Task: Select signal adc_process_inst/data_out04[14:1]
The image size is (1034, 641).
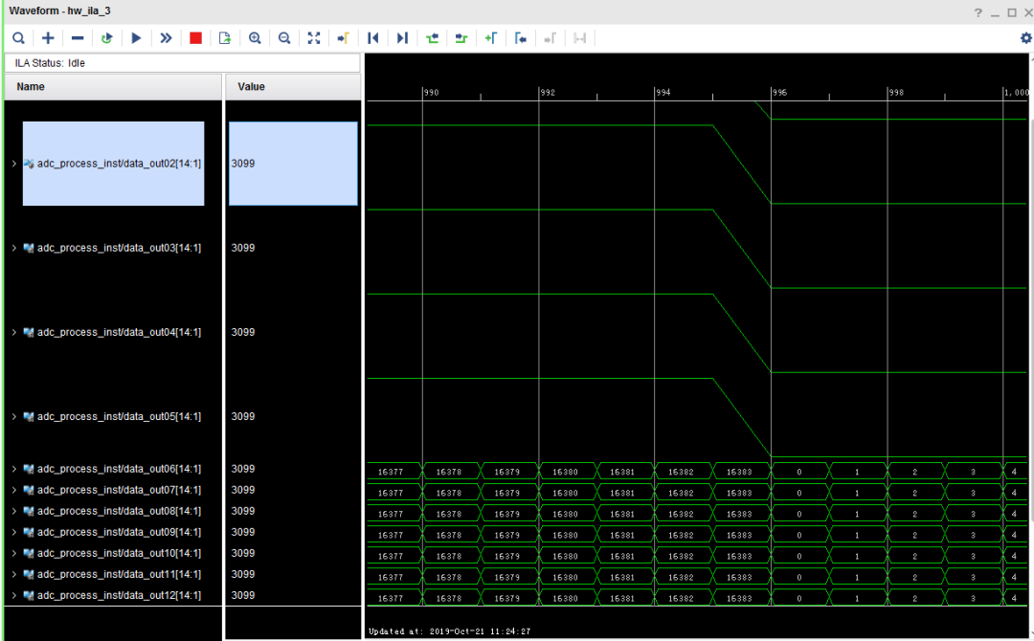Action: point(120,332)
